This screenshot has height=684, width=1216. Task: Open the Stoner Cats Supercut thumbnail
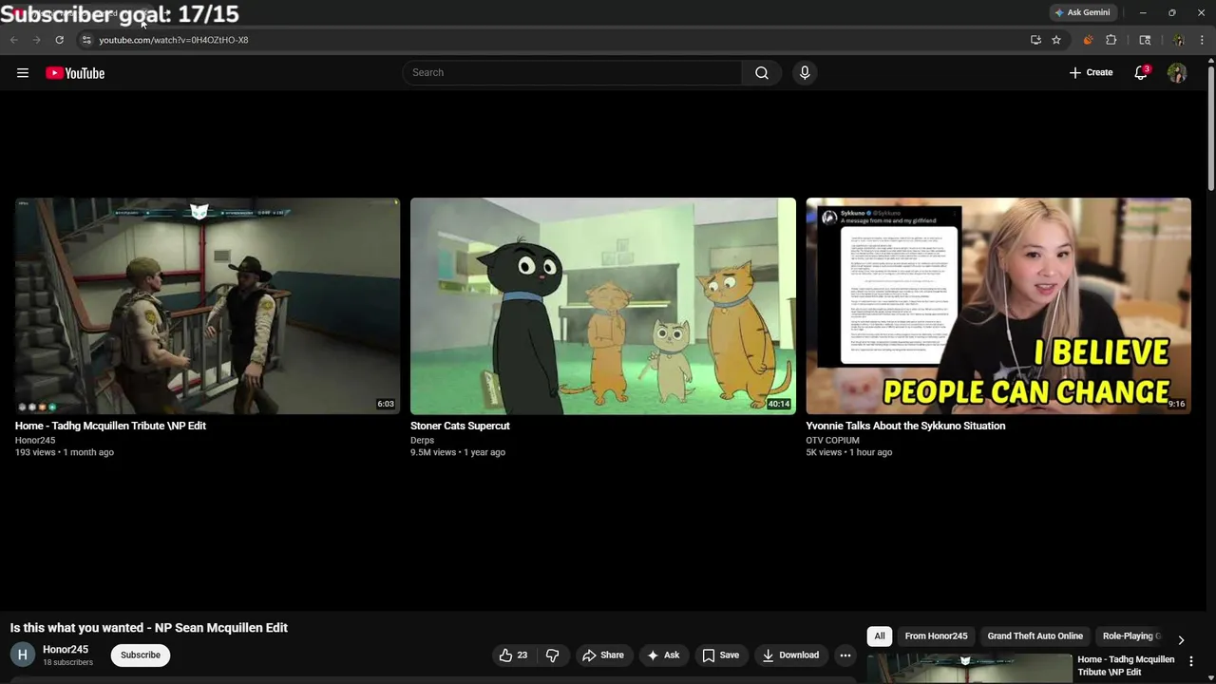(603, 306)
